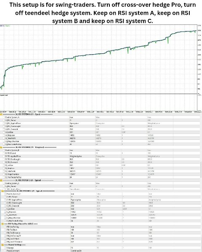
Task: Tick the TradeComment checkbox
Action: click(x=5, y=251)
